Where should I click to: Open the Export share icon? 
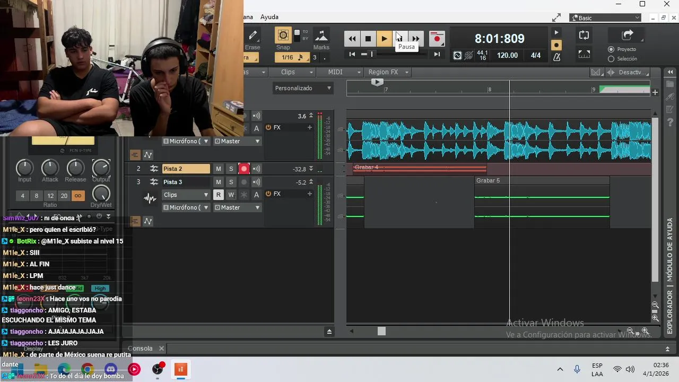(x=628, y=36)
